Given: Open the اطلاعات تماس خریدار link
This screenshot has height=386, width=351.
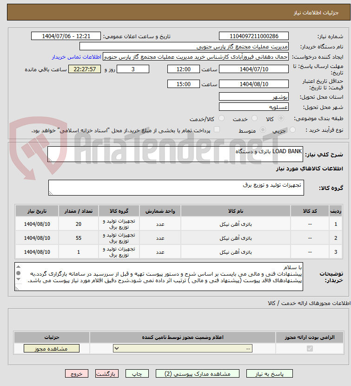Looking at the screenshot, I should coord(76,57).
